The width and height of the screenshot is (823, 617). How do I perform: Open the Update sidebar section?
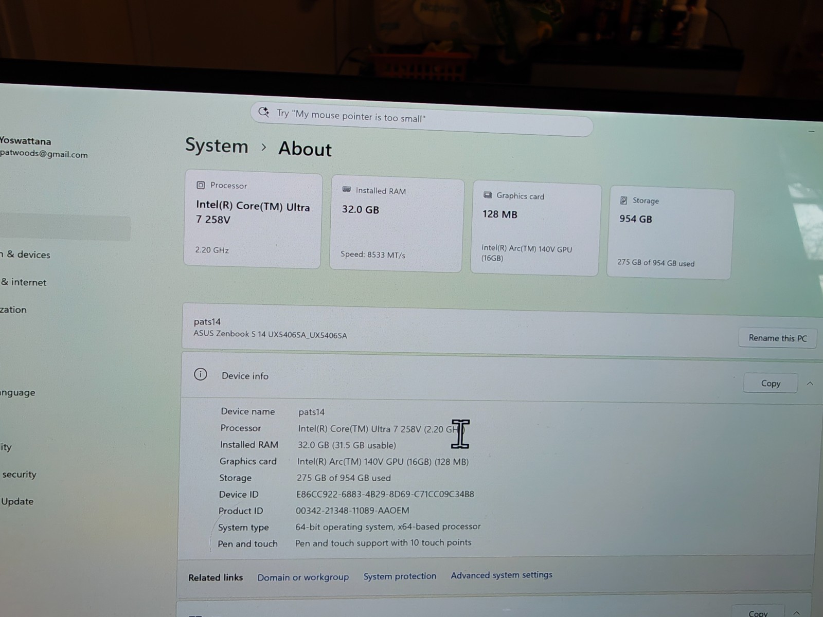17,501
